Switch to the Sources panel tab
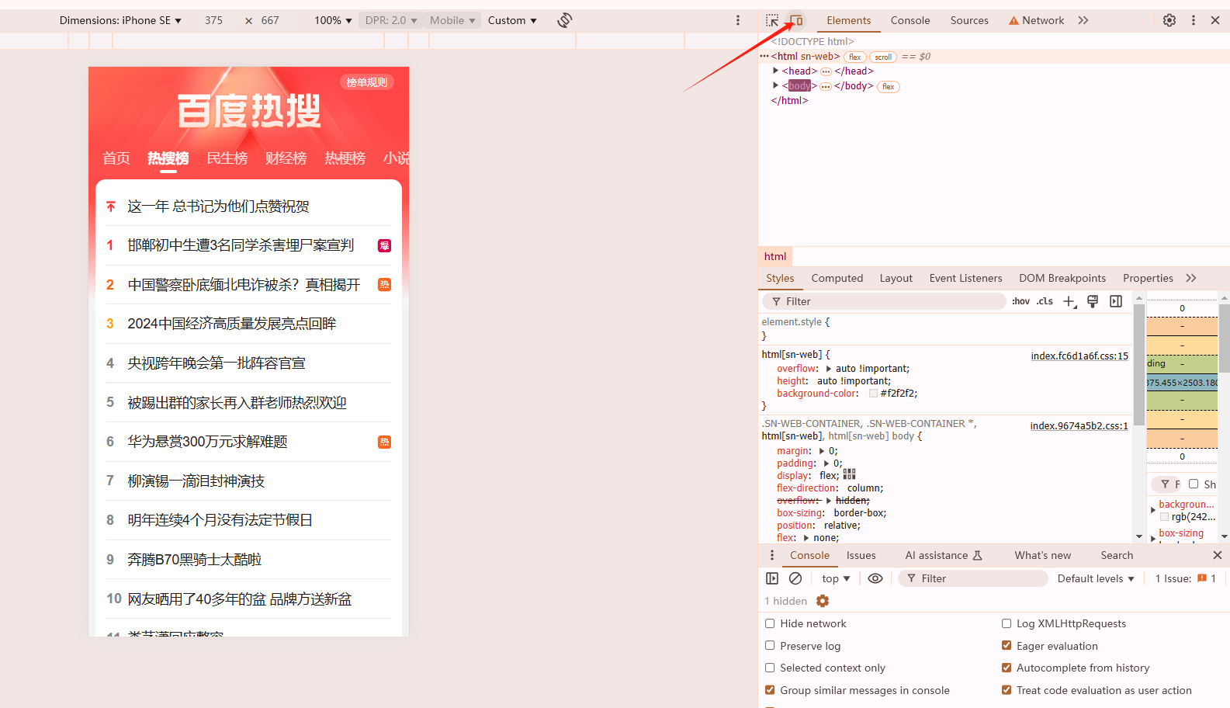1230x708 pixels. point(969,20)
